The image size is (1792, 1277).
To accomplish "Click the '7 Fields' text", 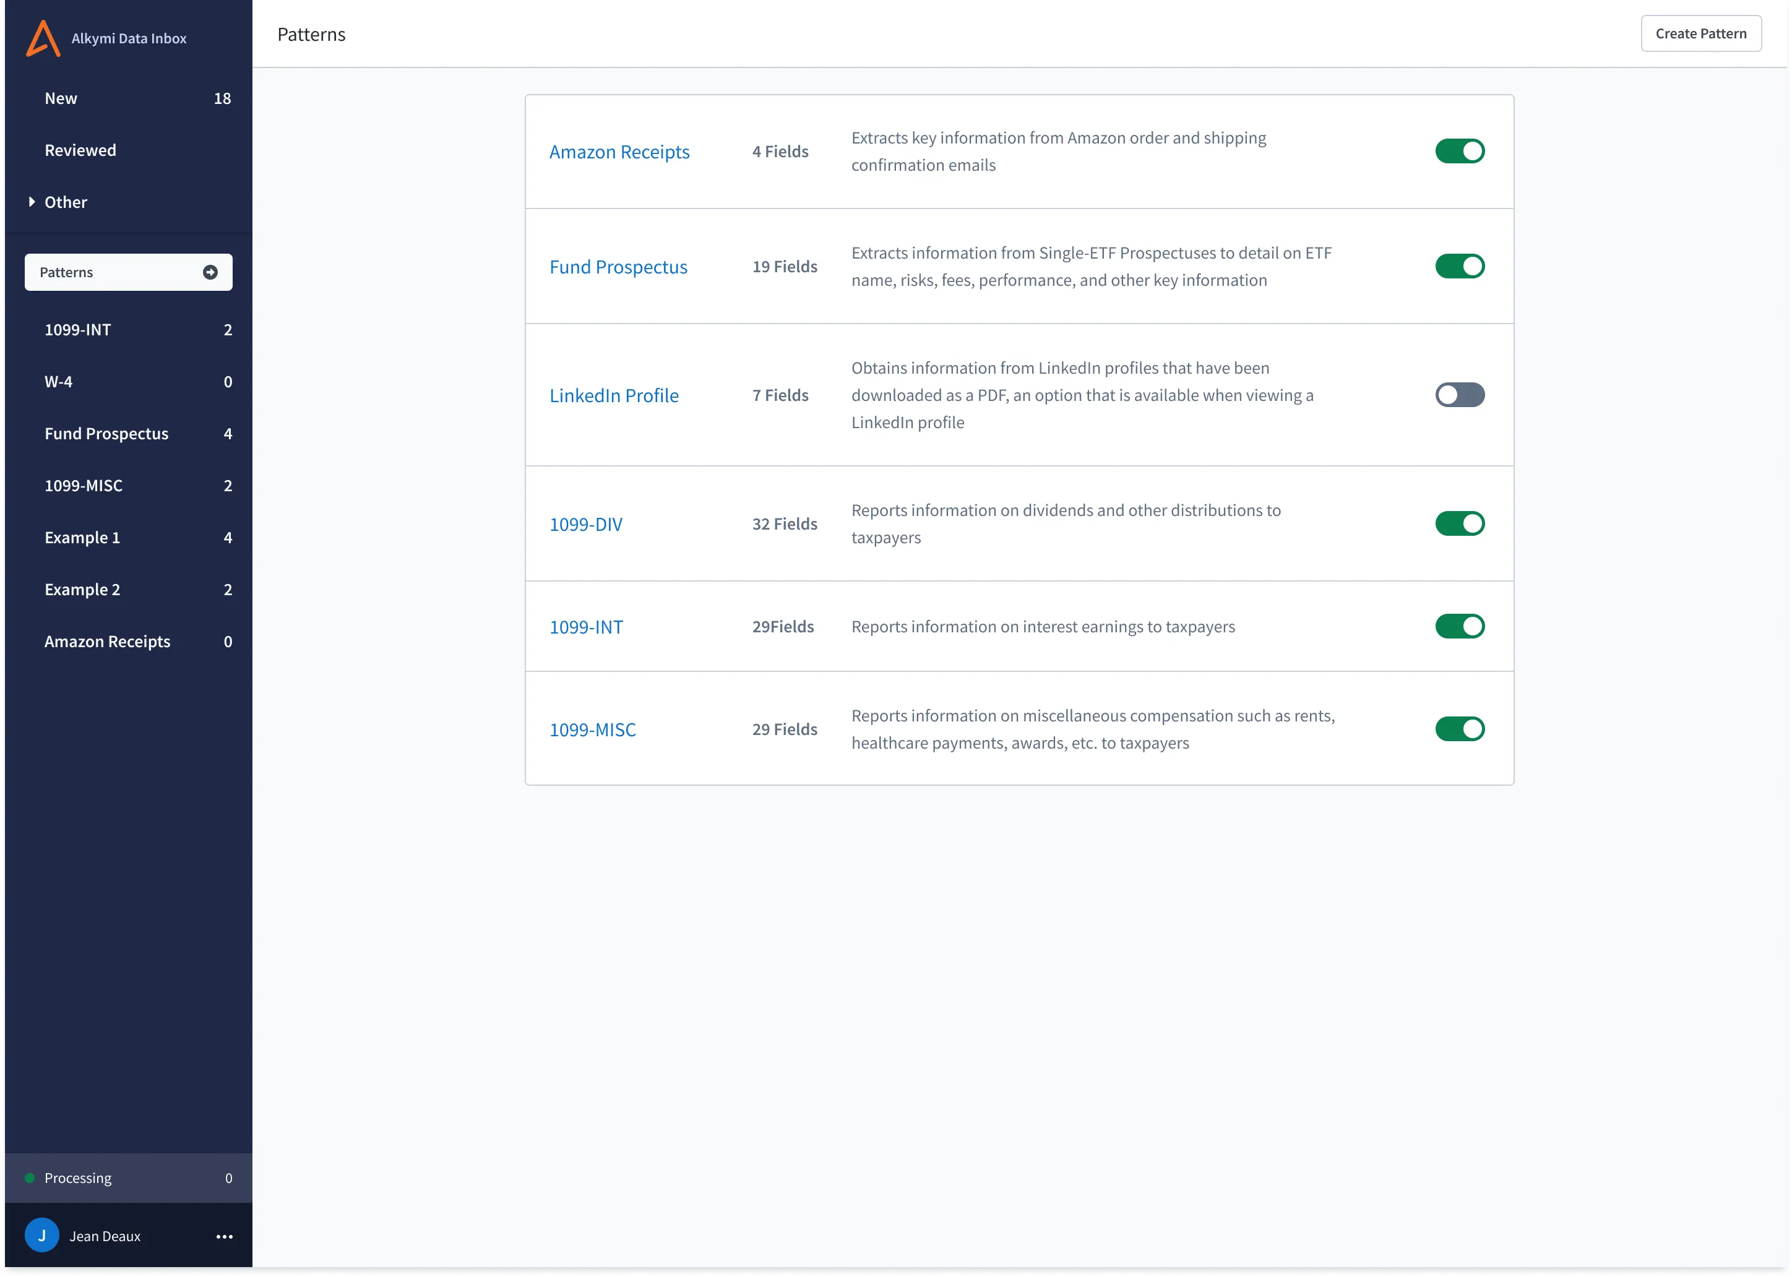I will click(780, 395).
